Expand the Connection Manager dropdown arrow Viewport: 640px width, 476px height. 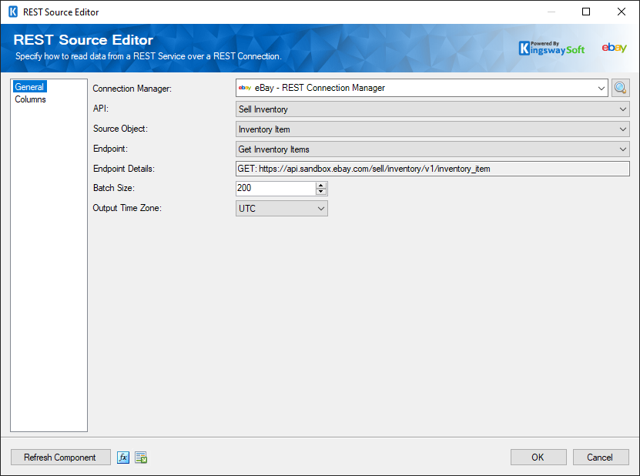[601, 87]
